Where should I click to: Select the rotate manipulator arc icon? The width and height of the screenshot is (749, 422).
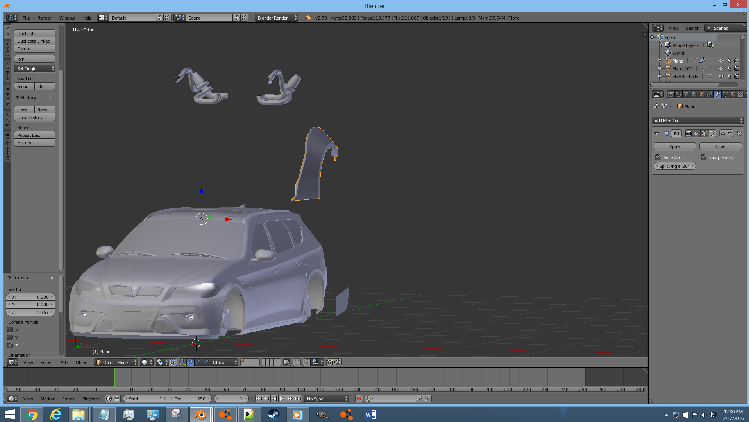point(198,363)
